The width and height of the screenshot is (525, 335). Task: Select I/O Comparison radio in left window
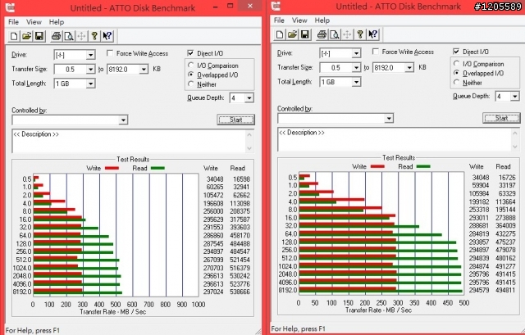191,66
